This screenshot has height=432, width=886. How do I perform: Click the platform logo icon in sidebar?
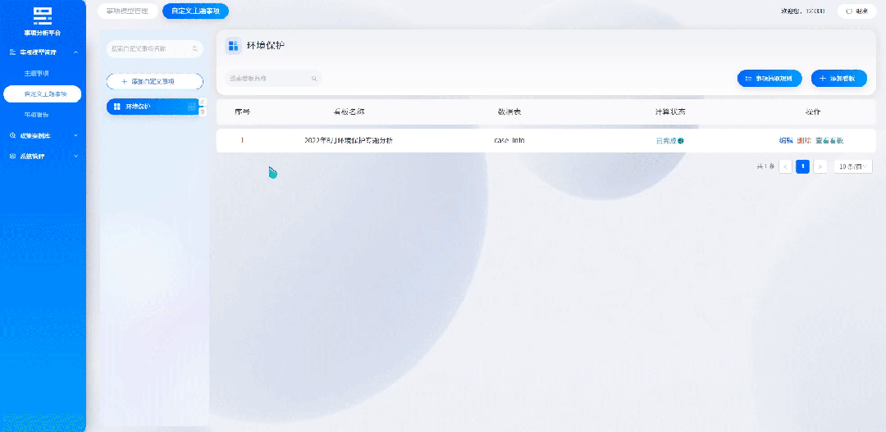[43, 15]
